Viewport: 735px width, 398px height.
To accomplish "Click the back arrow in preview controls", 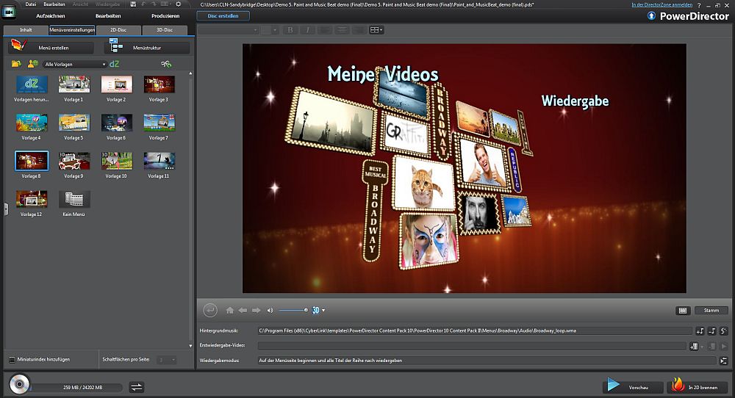I will point(243,310).
